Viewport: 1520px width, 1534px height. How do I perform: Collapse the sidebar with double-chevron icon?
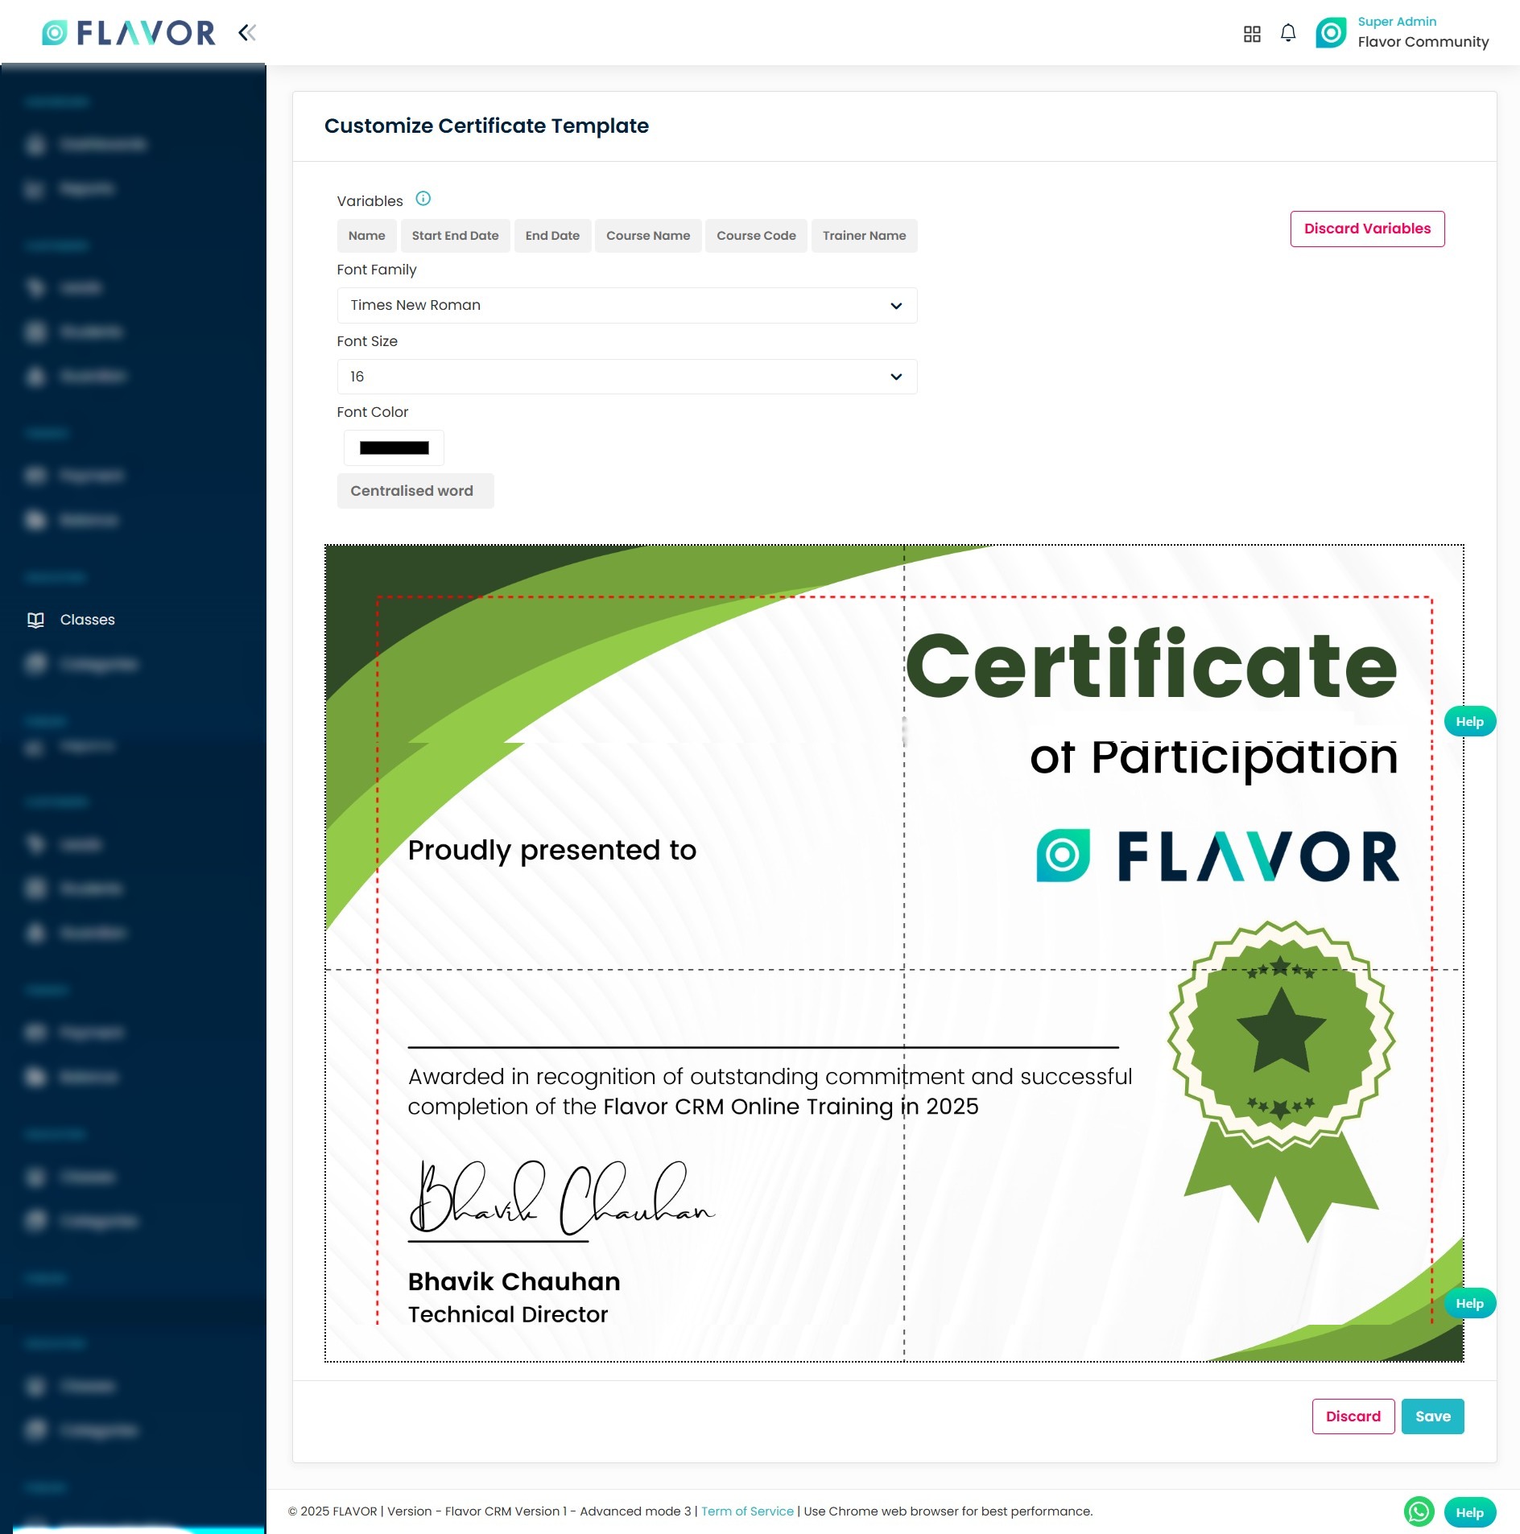click(x=247, y=33)
